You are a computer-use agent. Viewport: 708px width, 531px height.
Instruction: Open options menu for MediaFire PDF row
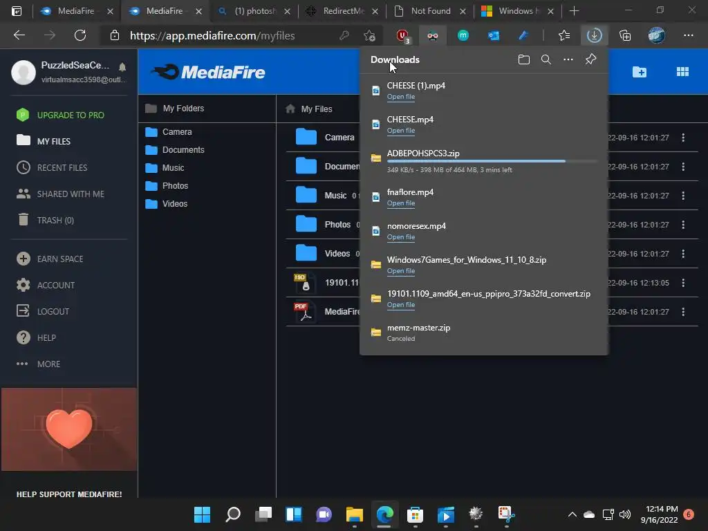683,312
